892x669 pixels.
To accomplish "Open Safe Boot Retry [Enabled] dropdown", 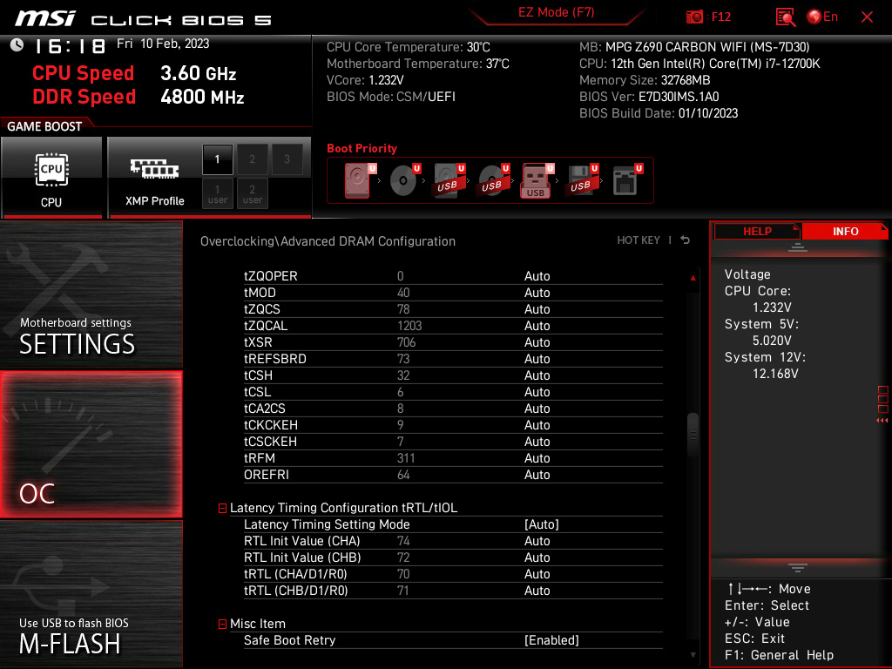I will click(551, 640).
